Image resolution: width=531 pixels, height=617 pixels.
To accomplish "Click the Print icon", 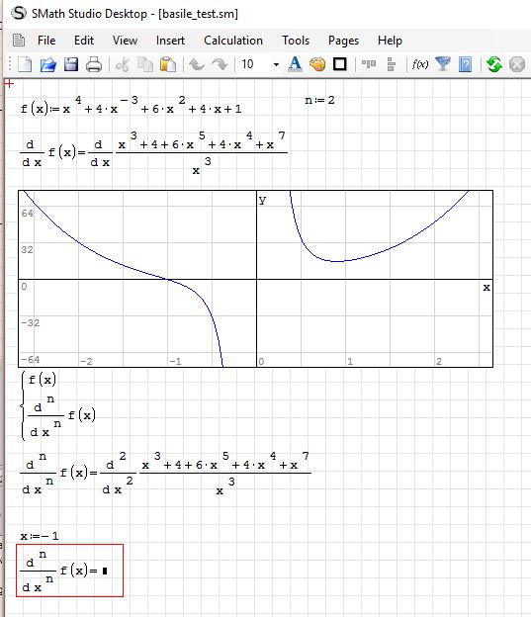I will pyautogui.click(x=94, y=64).
